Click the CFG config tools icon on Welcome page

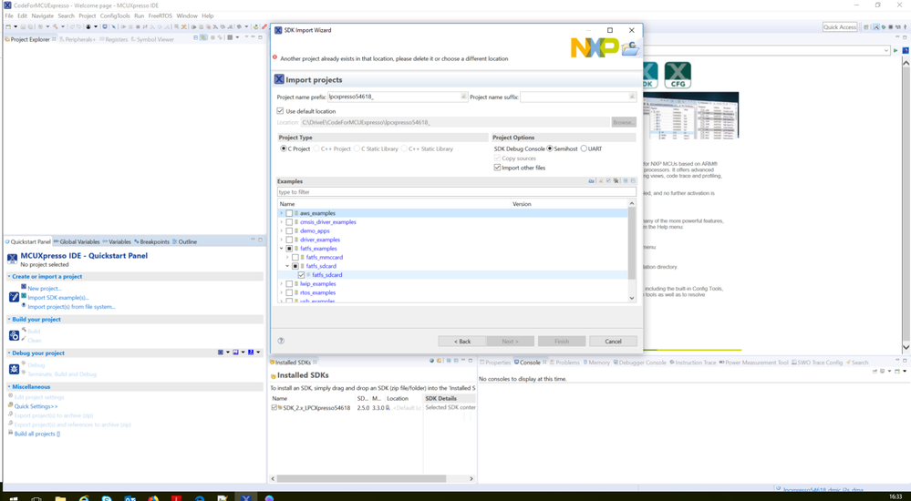(x=678, y=76)
